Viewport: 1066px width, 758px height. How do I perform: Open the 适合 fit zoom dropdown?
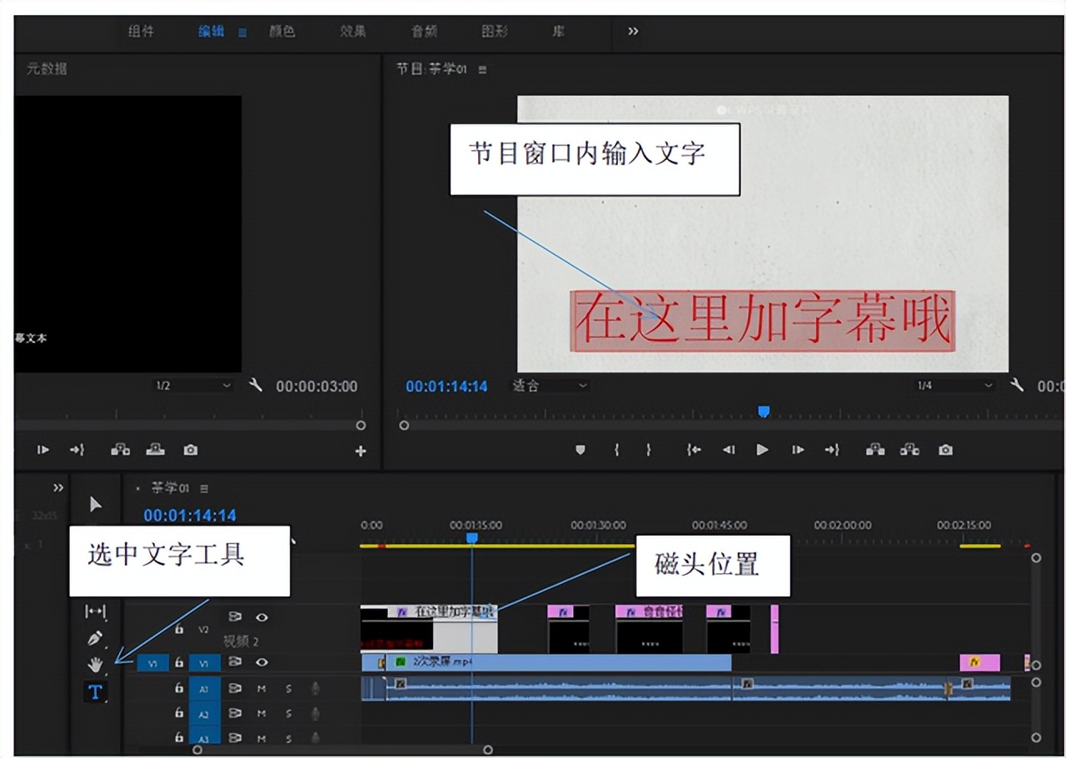pos(548,385)
